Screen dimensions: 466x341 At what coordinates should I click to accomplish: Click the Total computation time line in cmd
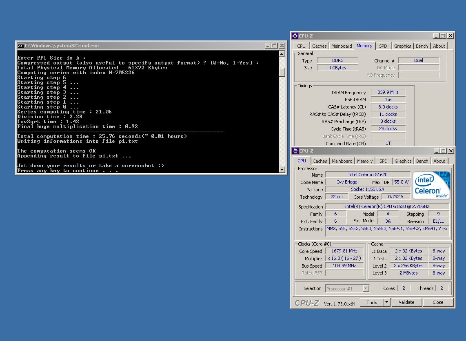point(102,136)
